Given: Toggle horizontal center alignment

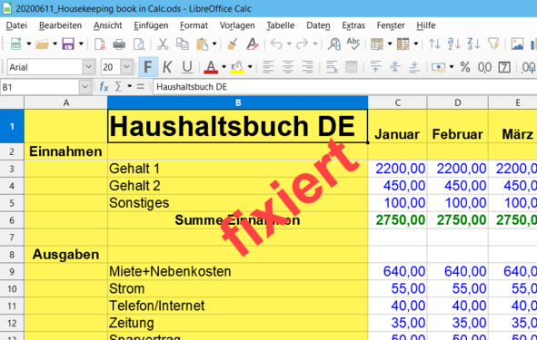Looking at the screenshot, I should click(288, 67).
